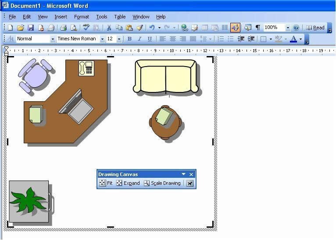Align text right
The width and height of the screenshot is (336, 240).
coord(183,39)
